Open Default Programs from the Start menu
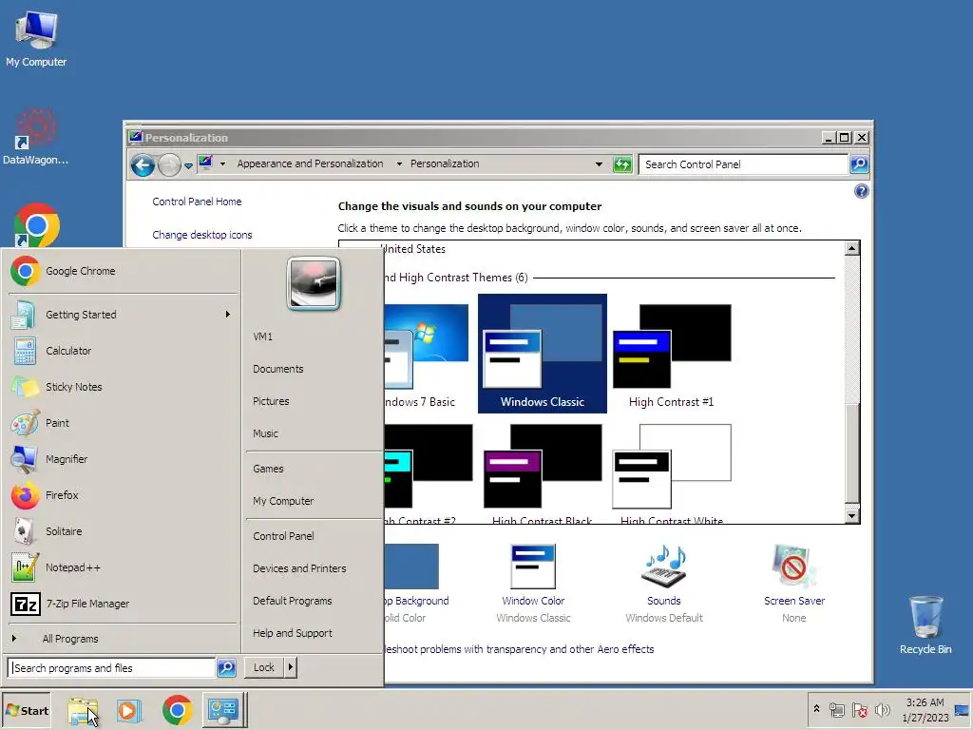This screenshot has width=973, height=730. [x=293, y=601]
